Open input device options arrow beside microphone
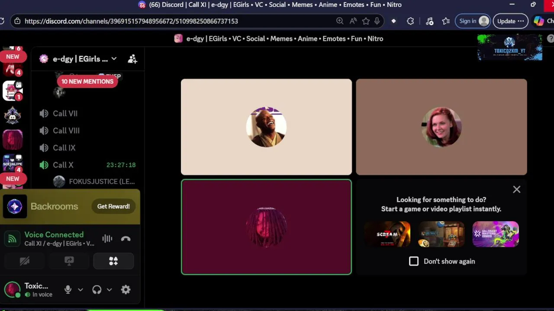Image resolution: width=554 pixels, height=311 pixels. (81, 290)
